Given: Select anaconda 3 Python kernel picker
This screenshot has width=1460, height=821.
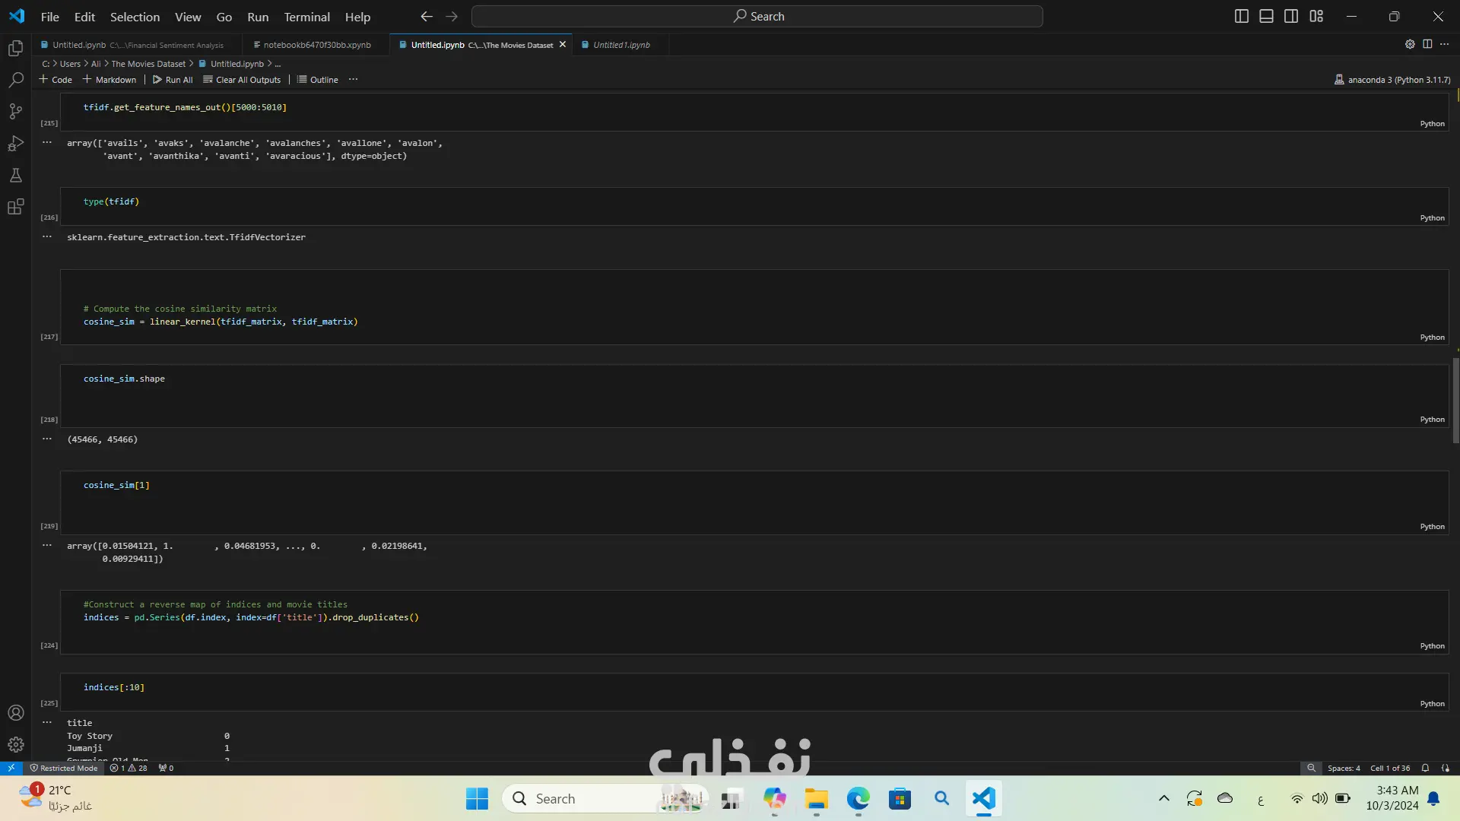Looking at the screenshot, I should click(1392, 79).
